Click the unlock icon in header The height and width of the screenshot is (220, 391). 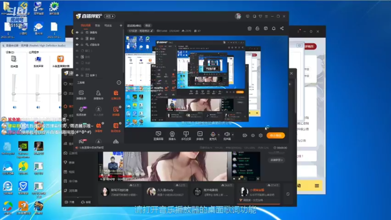(258, 28)
